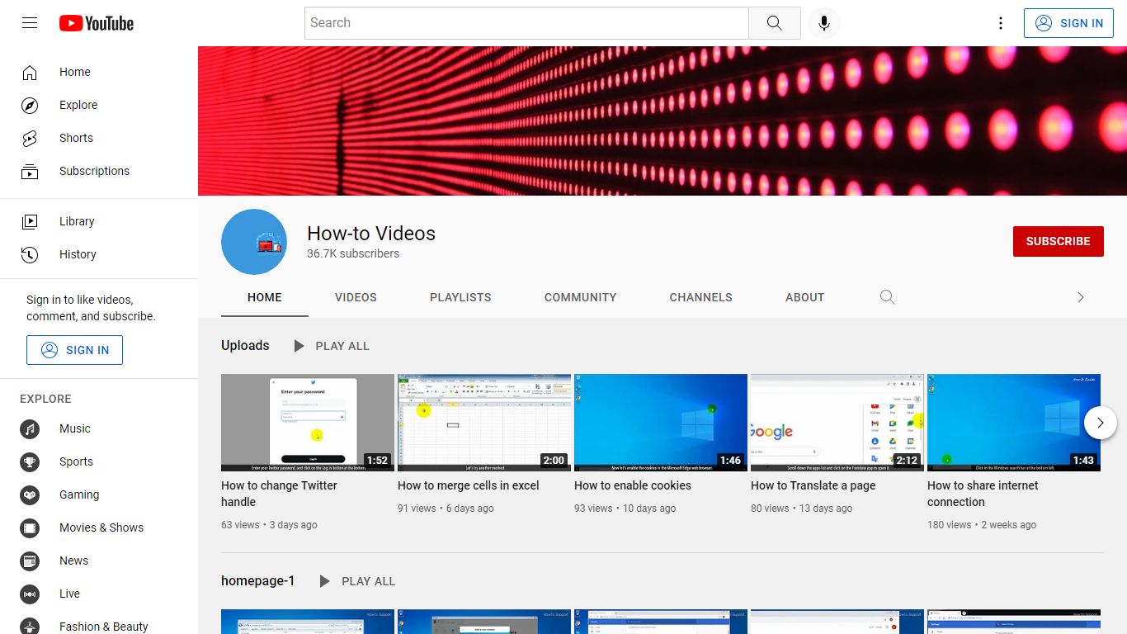
Task: Open Sports category icon
Action: (30, 462)
